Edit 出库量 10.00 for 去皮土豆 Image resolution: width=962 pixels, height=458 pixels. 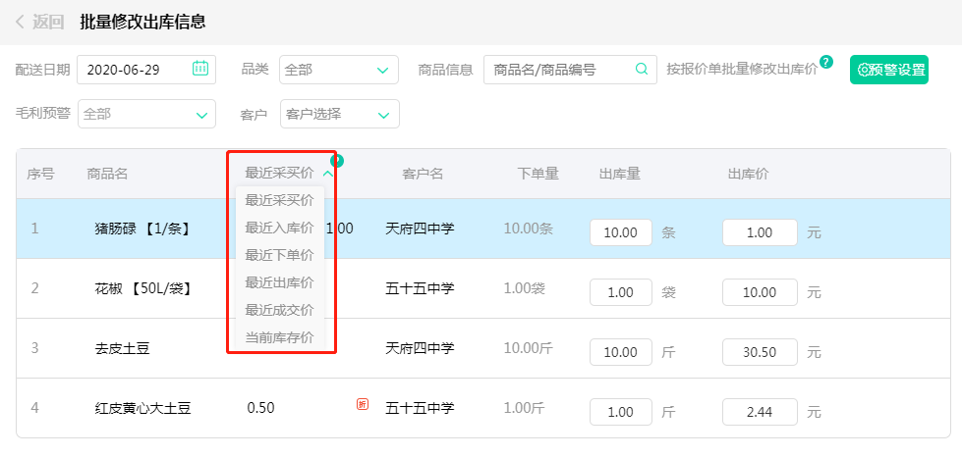pos(621,352)
